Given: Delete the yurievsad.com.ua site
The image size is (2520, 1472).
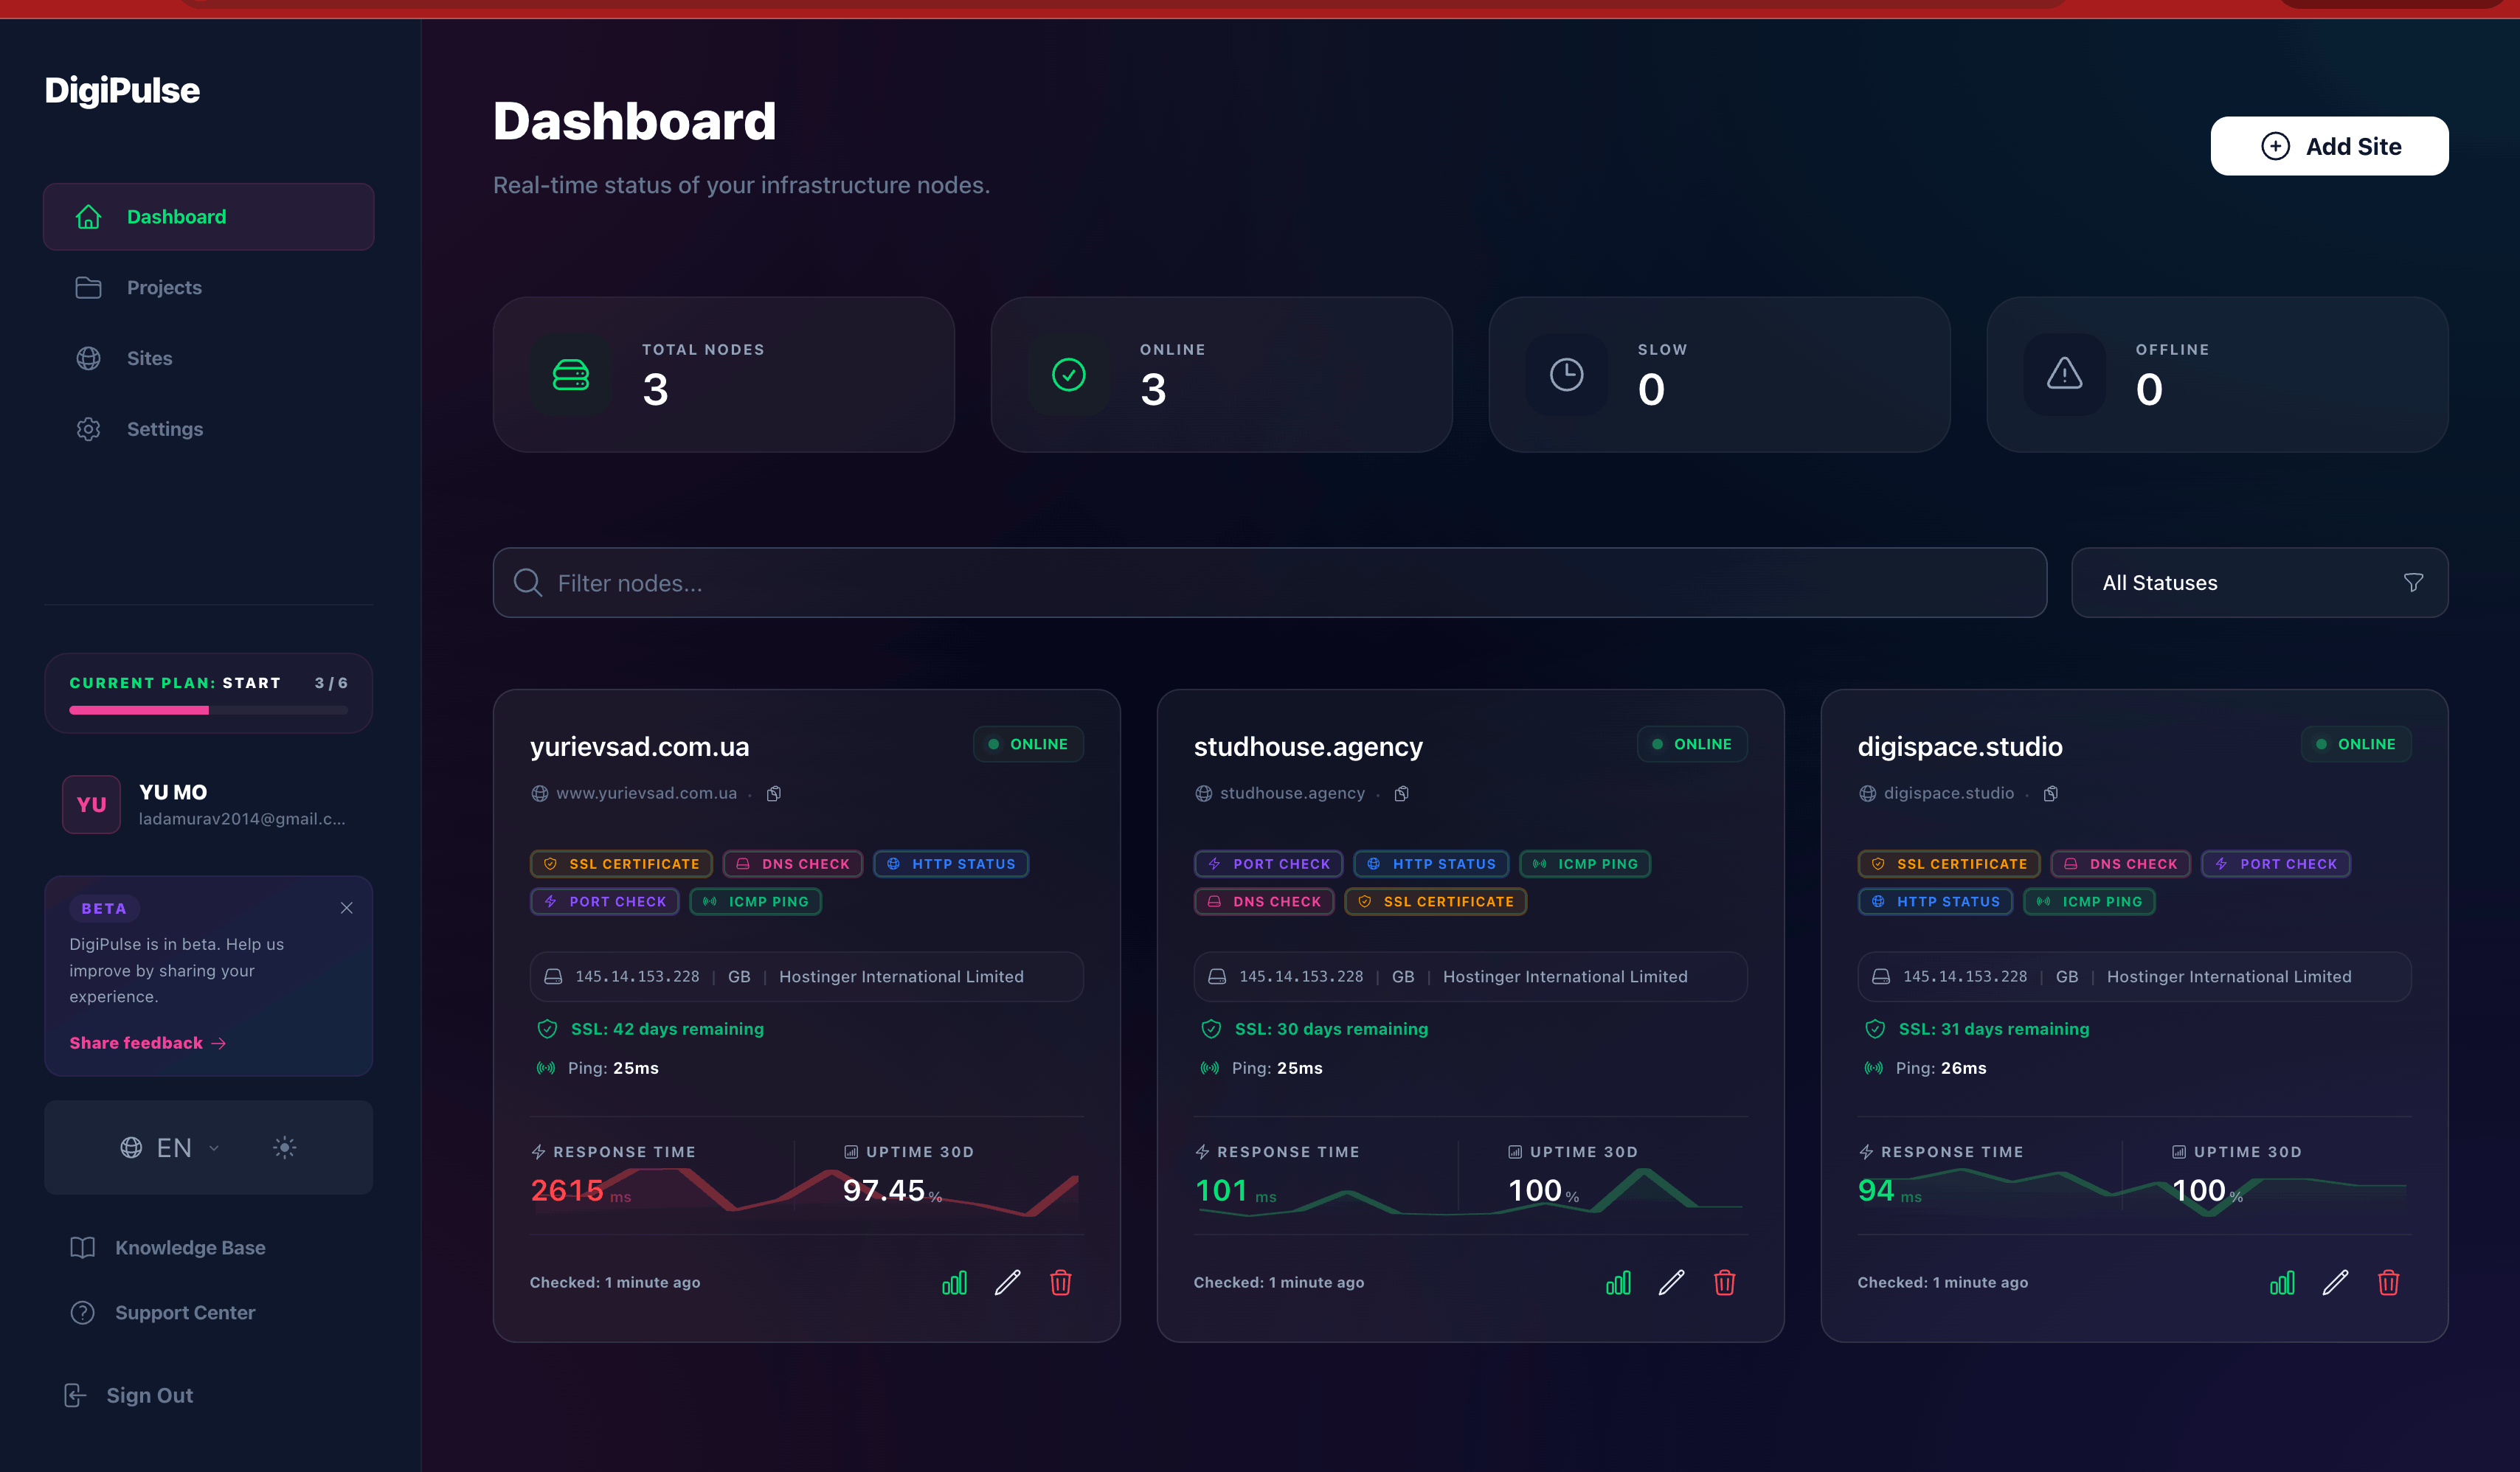Looking at the screenshot, I should (1060, 1282).
